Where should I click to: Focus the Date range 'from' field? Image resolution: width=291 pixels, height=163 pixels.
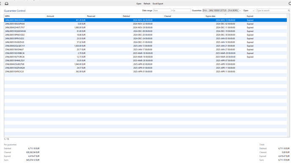162,11
